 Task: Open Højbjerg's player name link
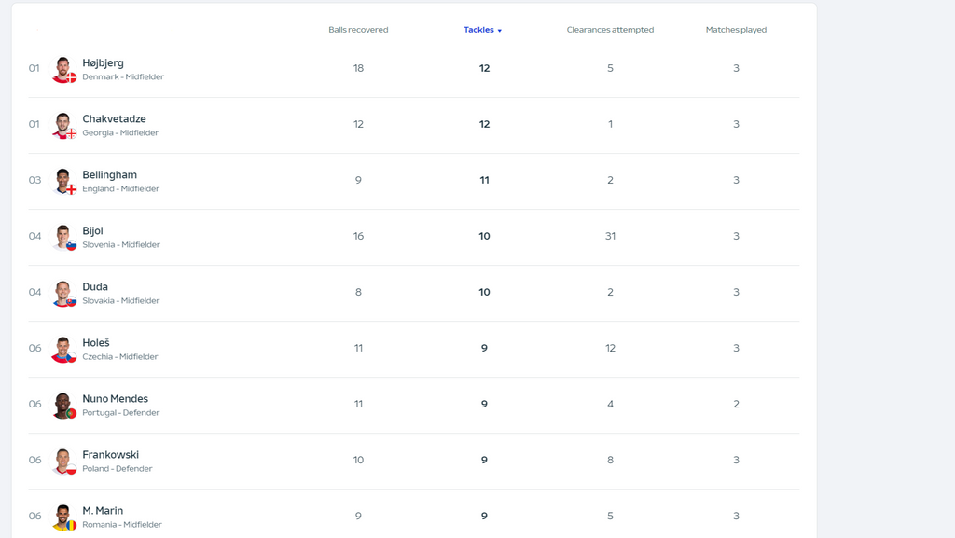[x=103, y=62]
